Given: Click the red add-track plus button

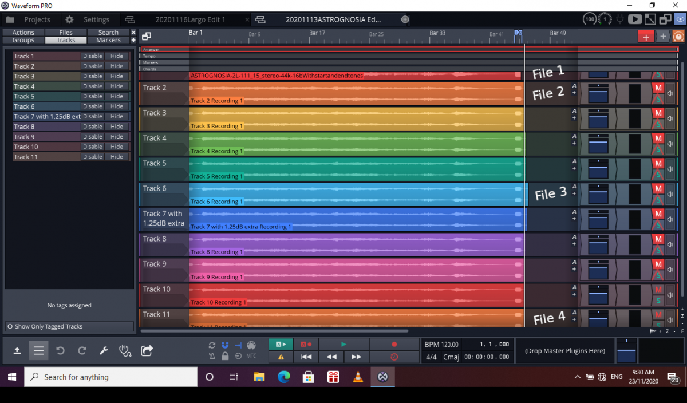Looking at the screenshot, I should click(646, 37).
